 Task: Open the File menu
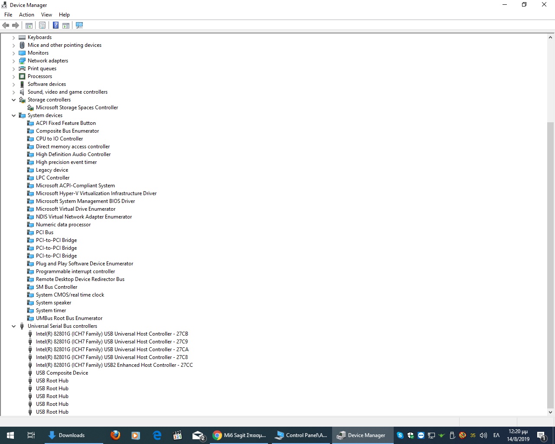(x=8, y=15)
